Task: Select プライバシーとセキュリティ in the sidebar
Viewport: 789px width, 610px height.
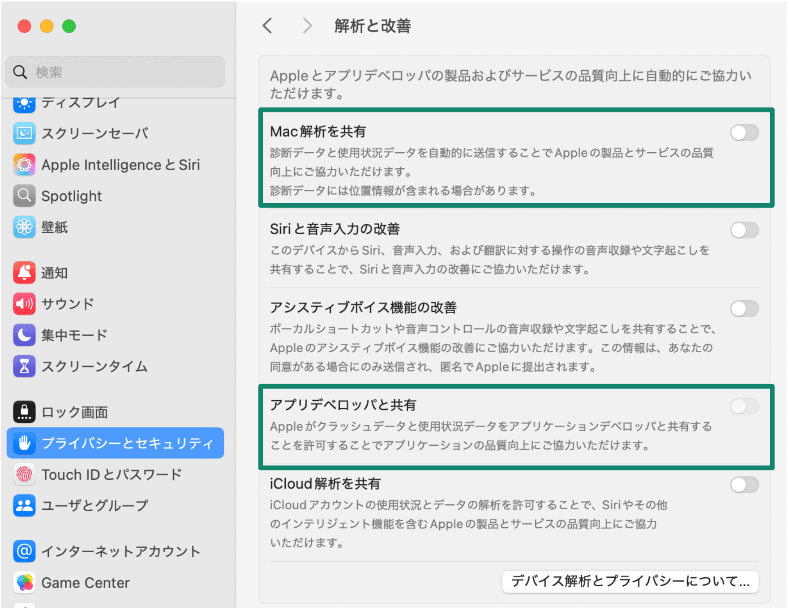Action: [115, 443]
